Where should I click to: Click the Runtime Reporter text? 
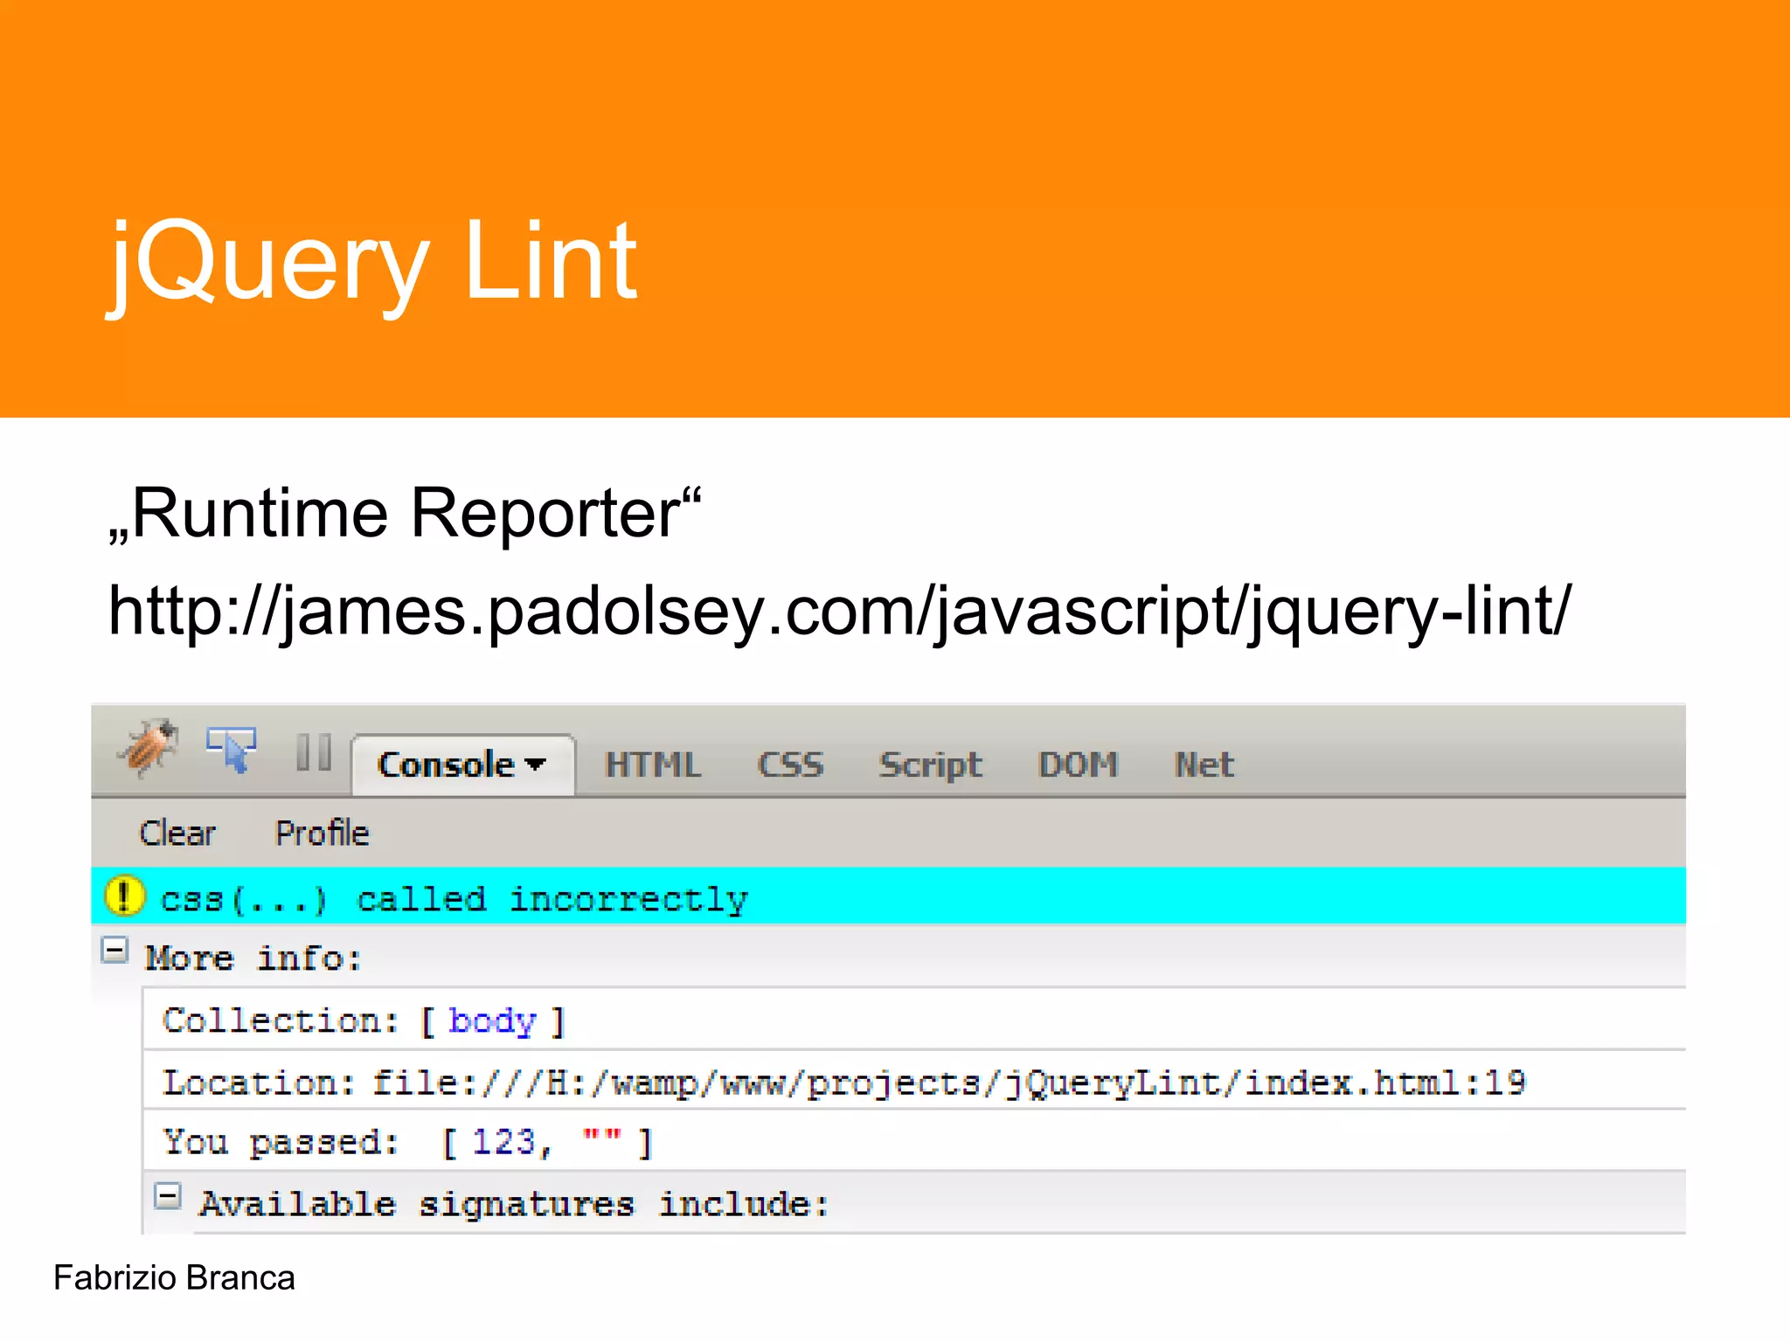[x=405, y=514]
